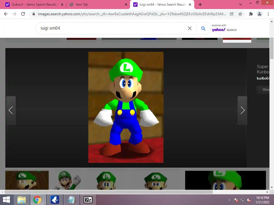Open the fourth Luigi head thumbnail
This screenshot has width=274, height=205.
[155, 180]
